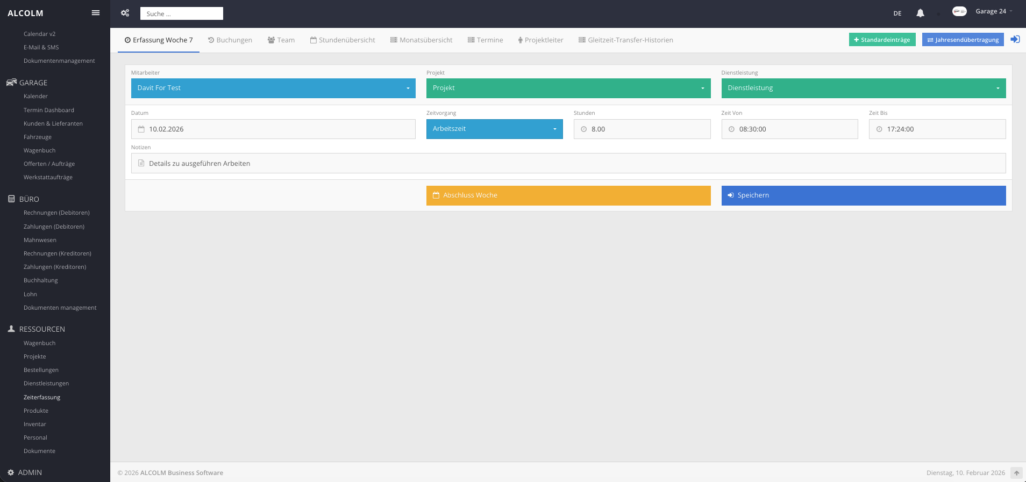Switch to the Buchungen tab
This screenshot has width=1026, height=482.
tap(230, 40)
